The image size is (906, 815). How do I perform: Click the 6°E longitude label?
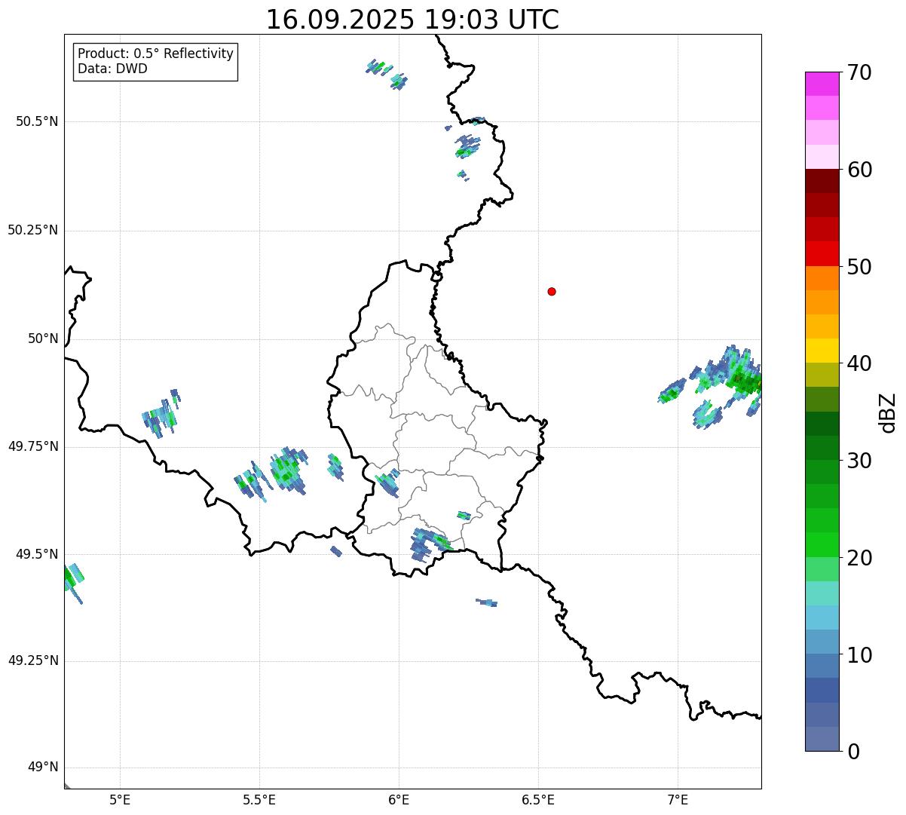pyautogui.click(x=399, y=799)
